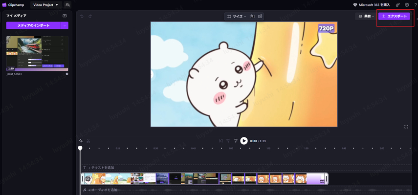Open the connected devices icon in header
418x195 pixels.
pos(398,5)
